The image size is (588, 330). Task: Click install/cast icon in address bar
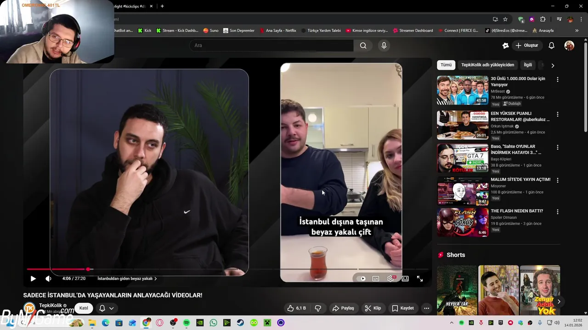click(495, 19)
